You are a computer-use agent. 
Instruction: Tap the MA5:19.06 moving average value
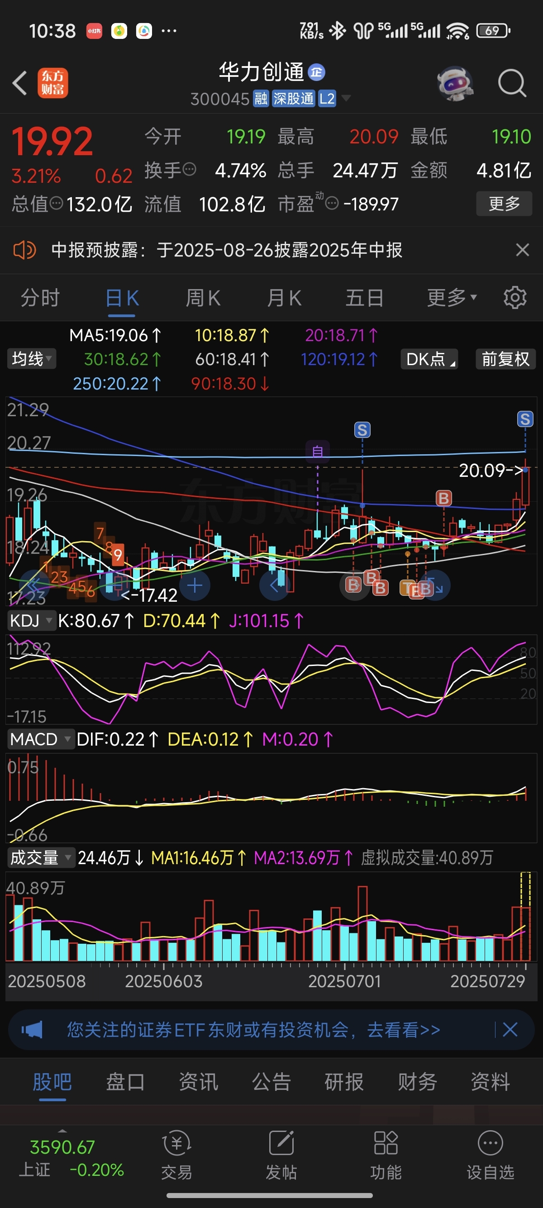click(115, 335)
